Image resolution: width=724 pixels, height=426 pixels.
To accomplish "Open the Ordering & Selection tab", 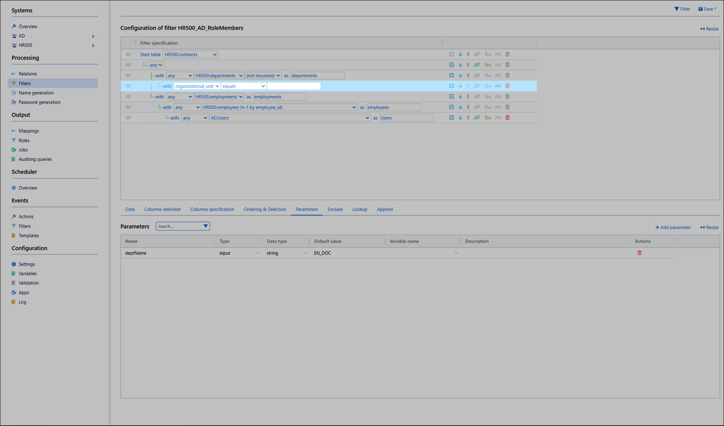I will click(264, 209).
